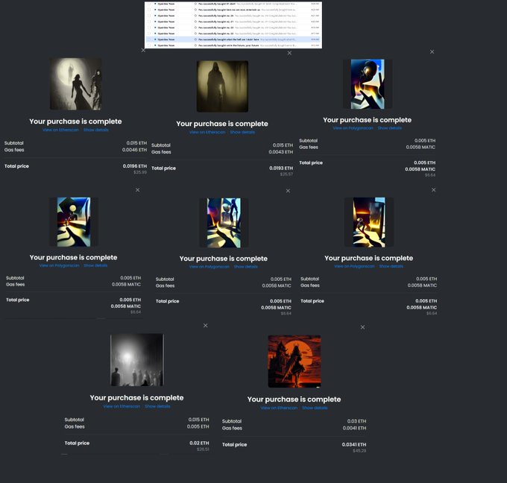Close the 0.0196 ETH purchase dialog
Screen dimensions: 507x483
click(x=143, y=51)
